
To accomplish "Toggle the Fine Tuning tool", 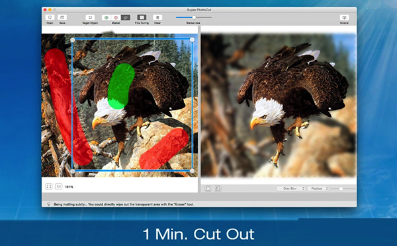I will (x=142, y=17).
